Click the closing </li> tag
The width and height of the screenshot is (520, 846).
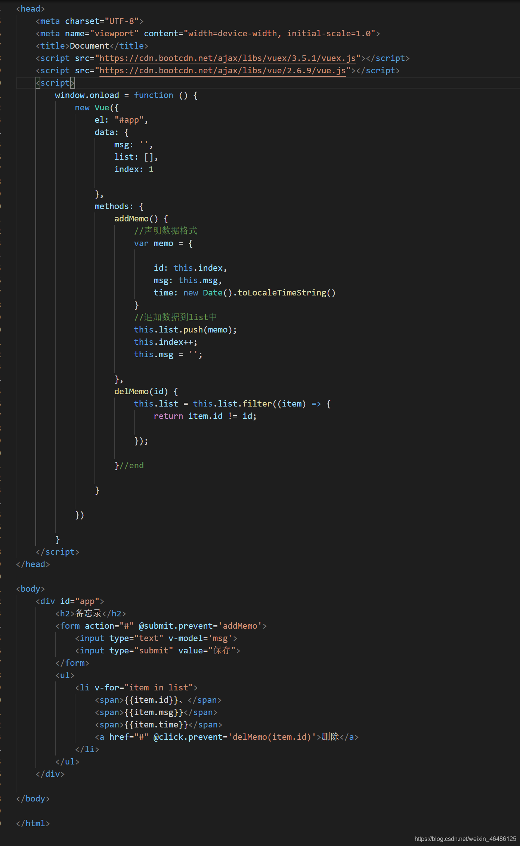(87, 750)
